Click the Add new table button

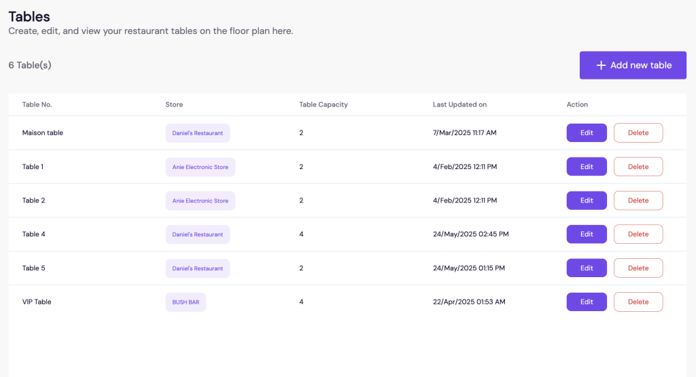pos(633,65)
